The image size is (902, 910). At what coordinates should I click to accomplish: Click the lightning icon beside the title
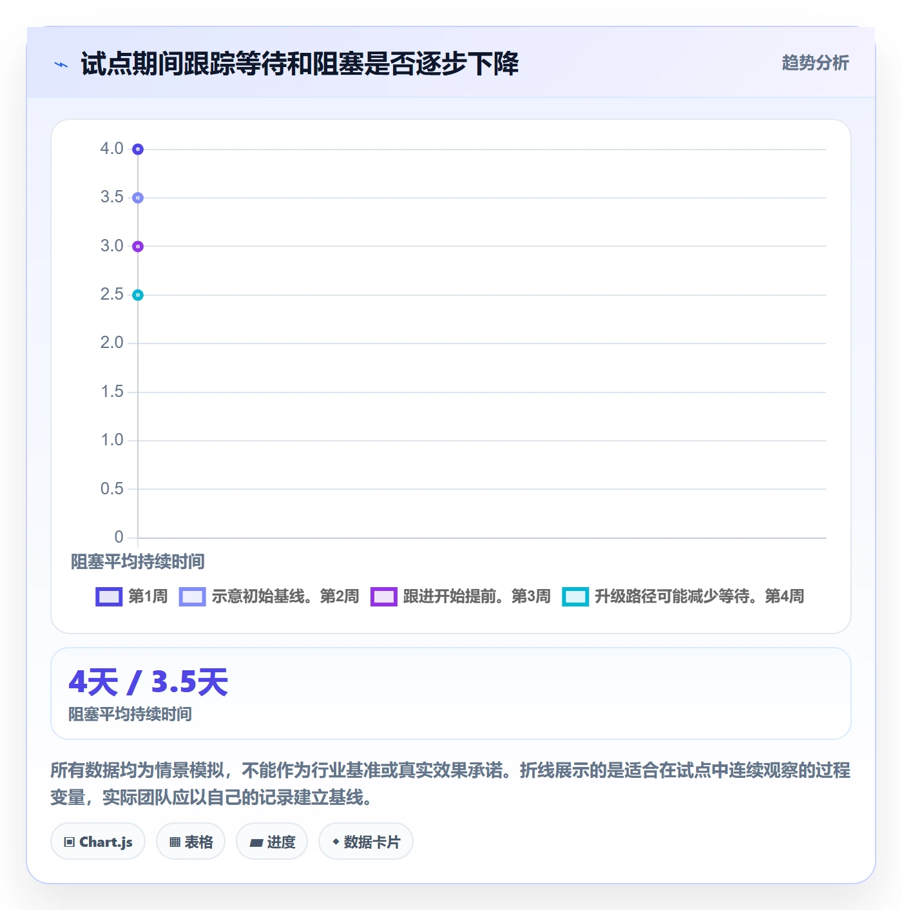pos(61,64)
